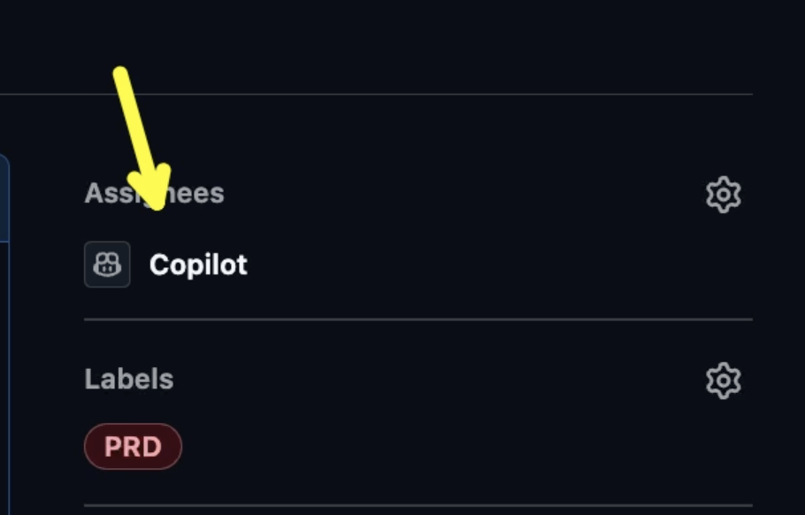Viewport: 805px width, 515px height.
Task: Click the blue-bordered panel at left edge
Action: (x=4, y=334)
